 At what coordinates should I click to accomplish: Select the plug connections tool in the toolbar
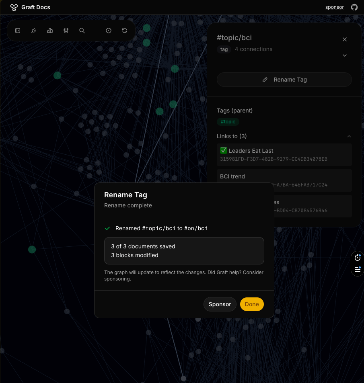33,31
